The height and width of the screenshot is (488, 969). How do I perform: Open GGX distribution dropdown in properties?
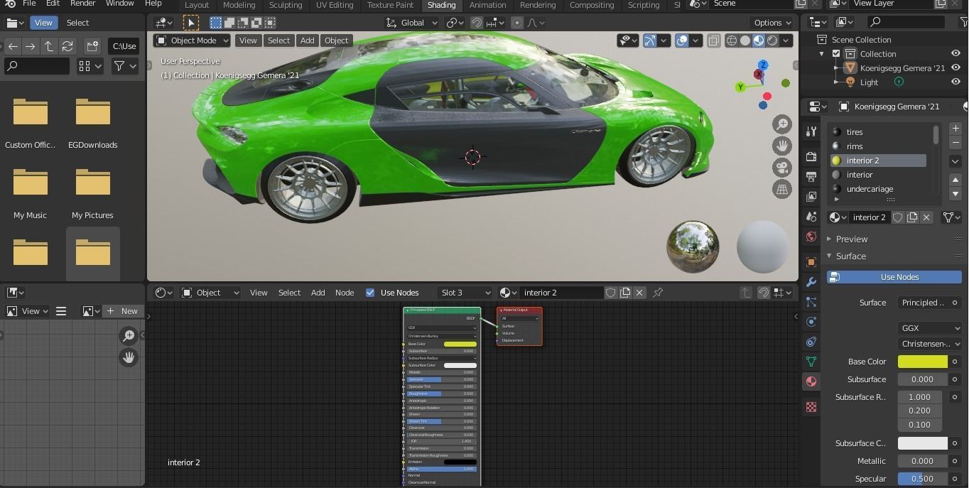click(930, 328)
